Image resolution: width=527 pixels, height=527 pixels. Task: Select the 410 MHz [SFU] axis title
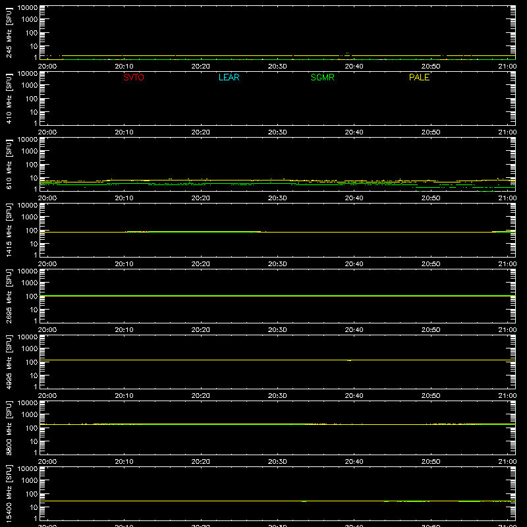[9, 98]
